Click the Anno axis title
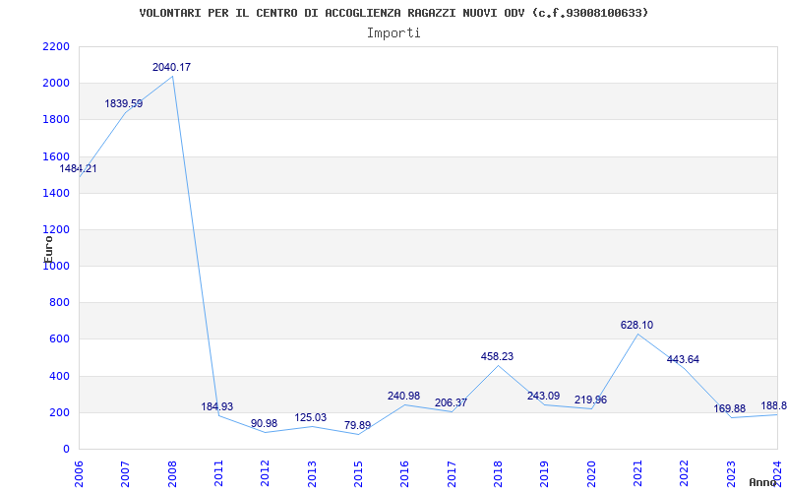 (763, 482)
